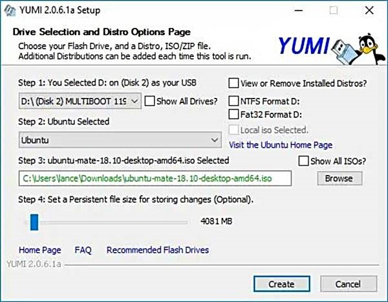
Task: Click the 4081 MB value label
Action: (216, 221)
